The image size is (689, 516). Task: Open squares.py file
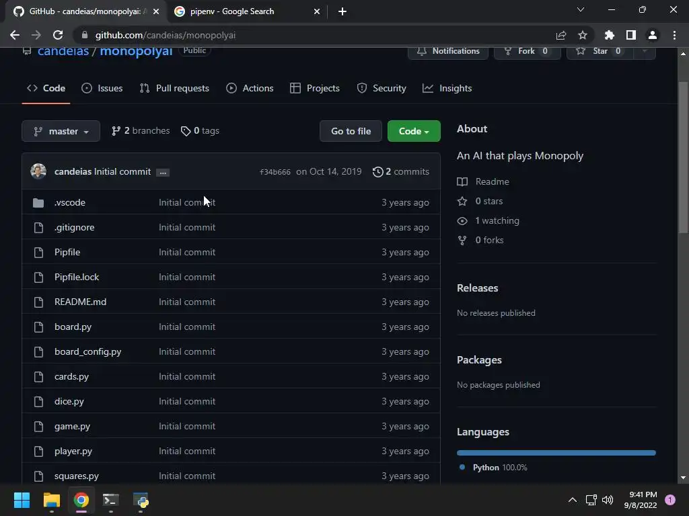(77, 476)
